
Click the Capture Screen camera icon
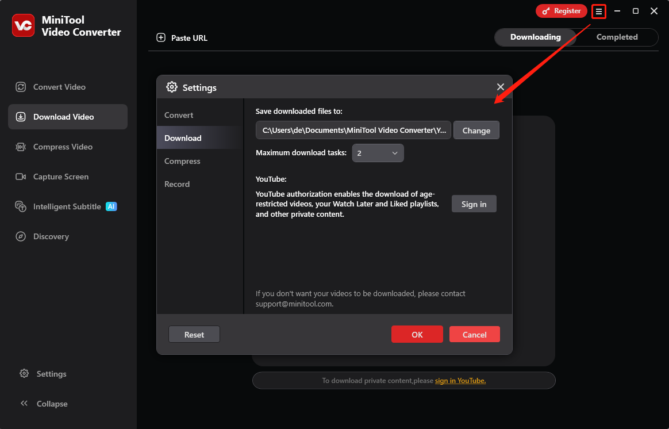[21, 177]
